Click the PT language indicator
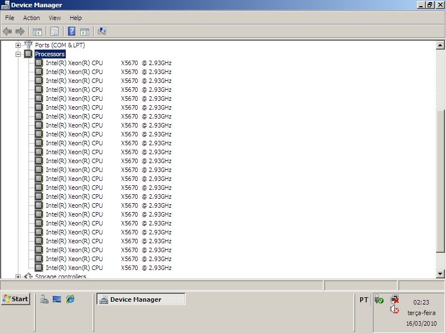Viewport: 446px width, 334px height. click(x=364, y=299)
